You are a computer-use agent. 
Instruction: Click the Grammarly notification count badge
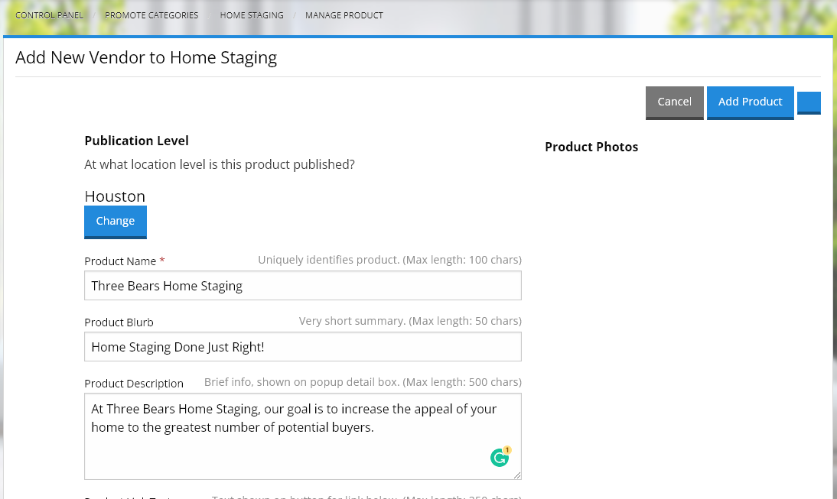pyautogui.click(x=506, y=451)
